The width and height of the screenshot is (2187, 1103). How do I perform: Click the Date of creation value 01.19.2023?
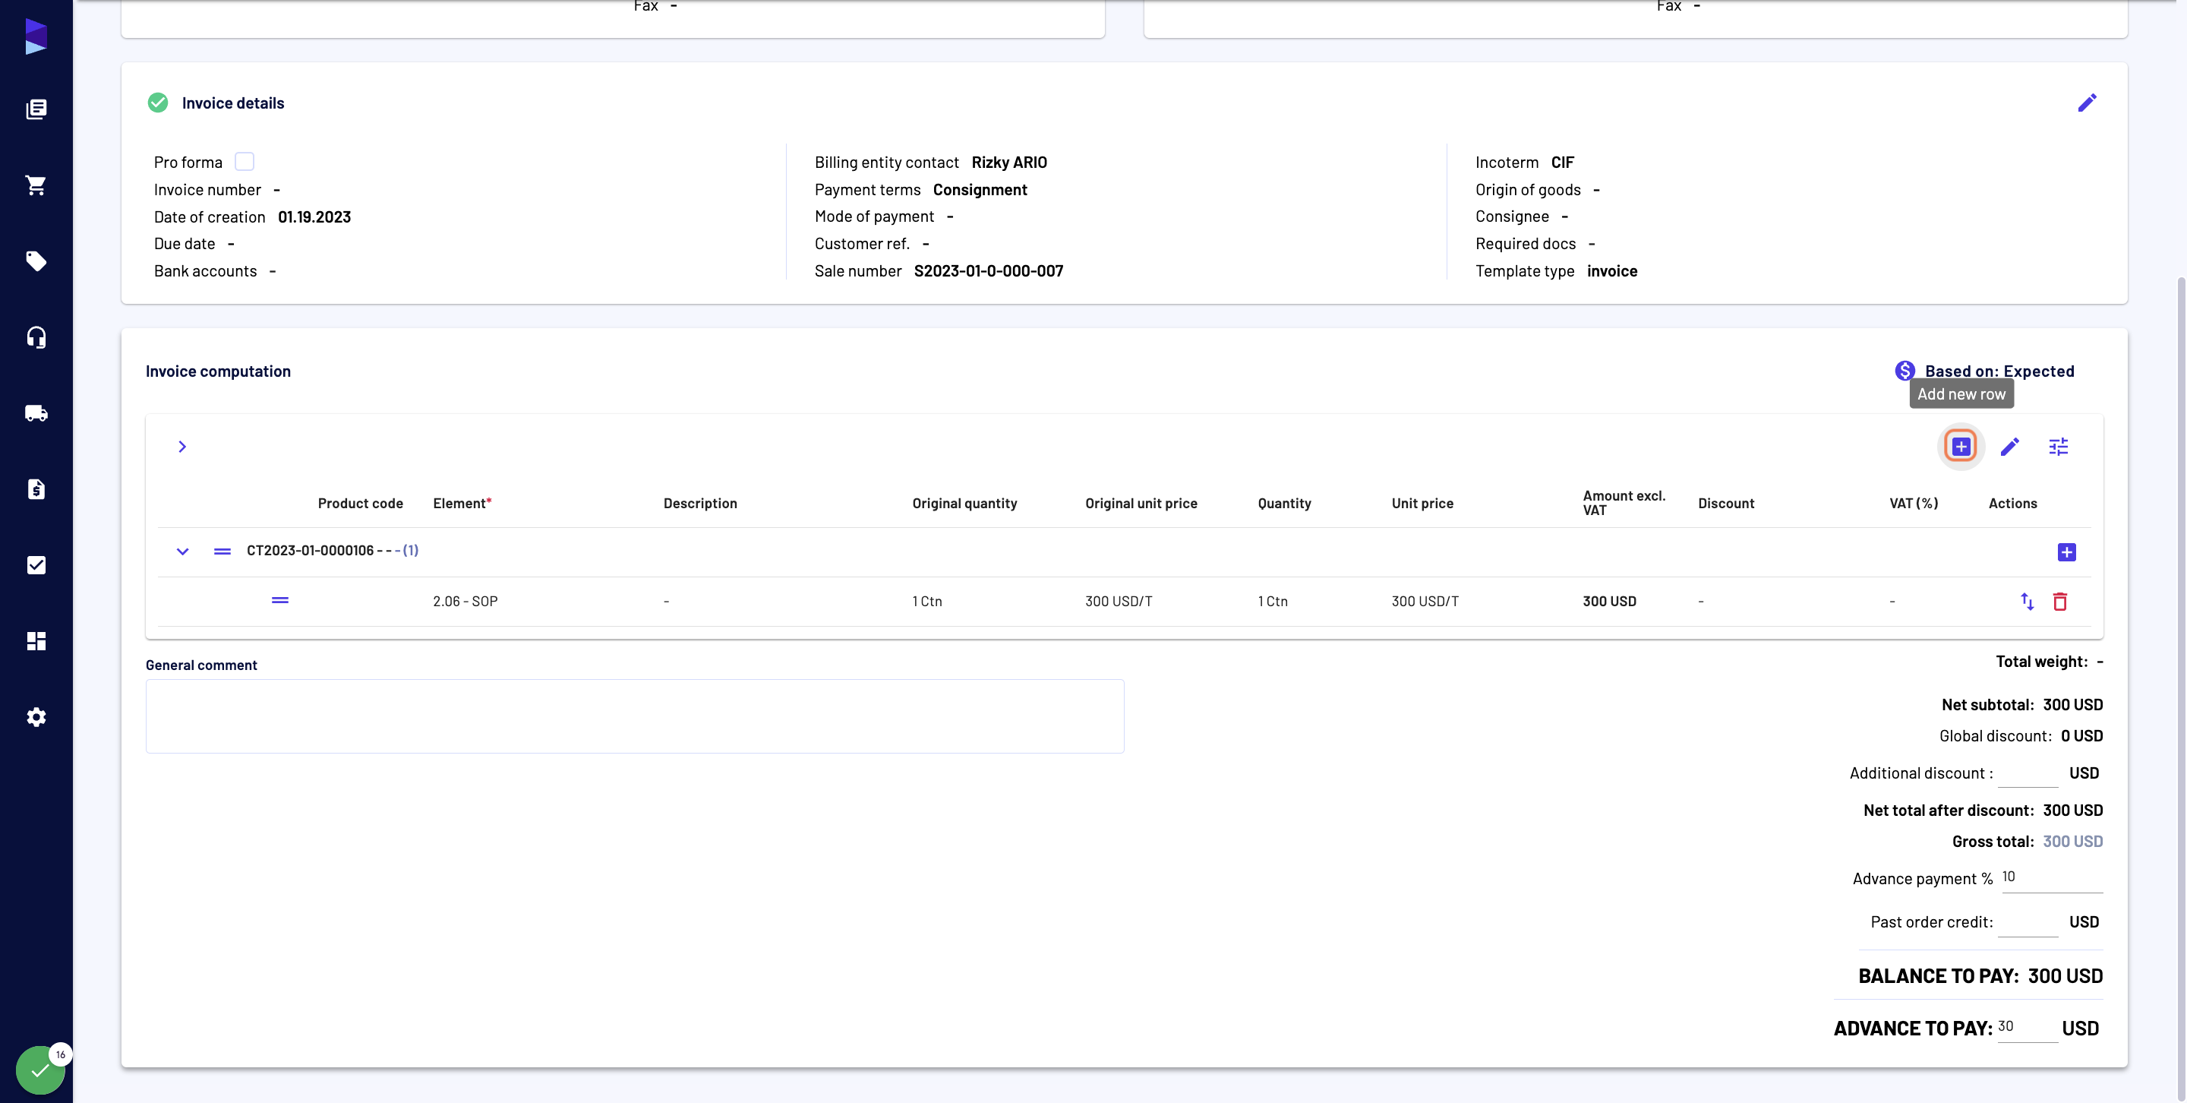click(x=314, y=216)
